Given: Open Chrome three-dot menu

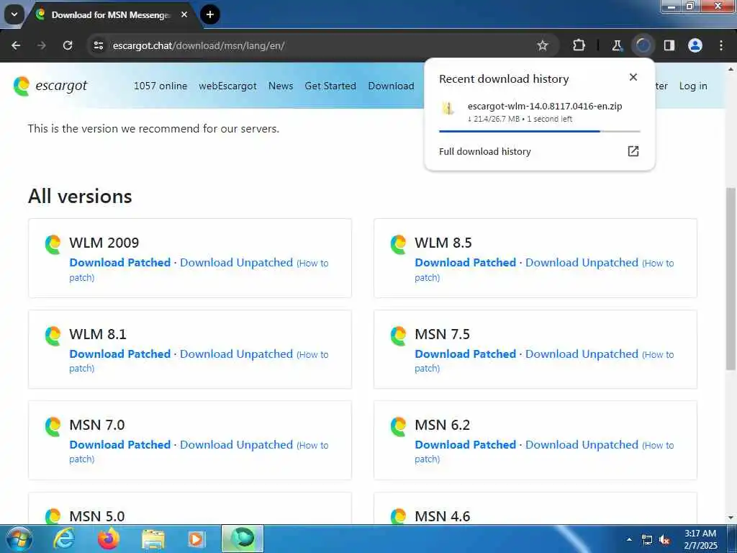Looking at the screenshot, I should [721, 45].
